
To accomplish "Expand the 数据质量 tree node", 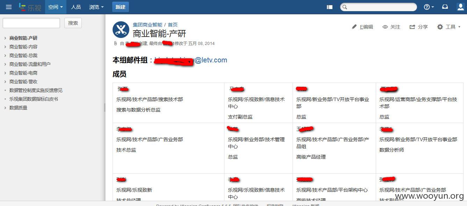I will tap(5, 108).
